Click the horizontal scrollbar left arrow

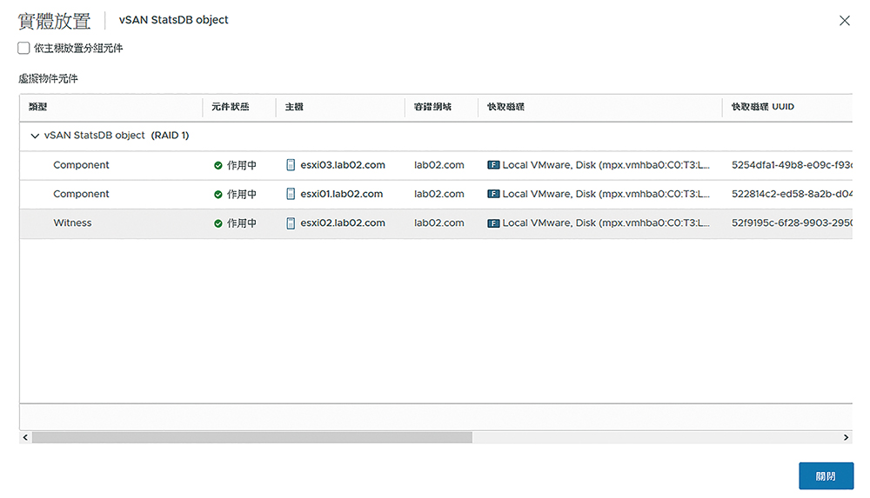25,437
